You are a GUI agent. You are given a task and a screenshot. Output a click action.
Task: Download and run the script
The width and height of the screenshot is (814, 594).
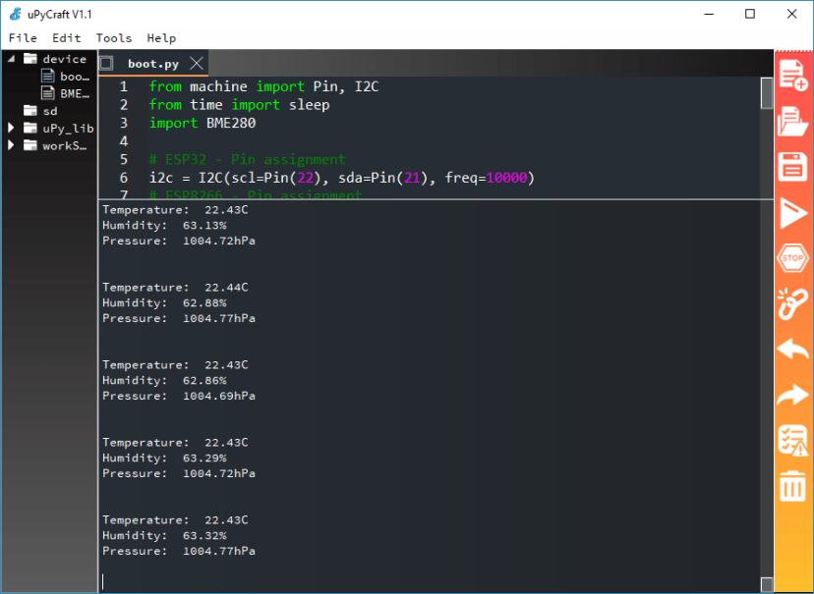click(x=792, y=212)
